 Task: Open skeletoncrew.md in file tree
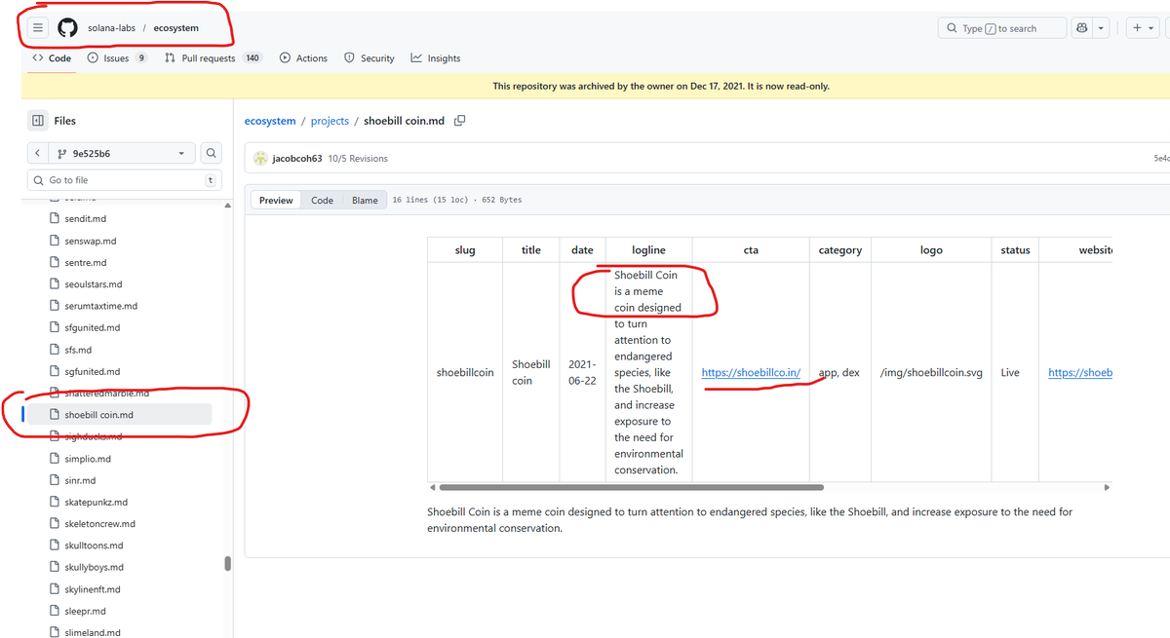pos(99,524)
